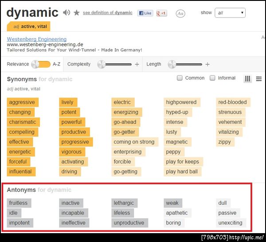Image resolution: width=266 pixels, height=242 pixels.
Task: Click the antonym 'lethargic'
Action: (x=125, y=203)
